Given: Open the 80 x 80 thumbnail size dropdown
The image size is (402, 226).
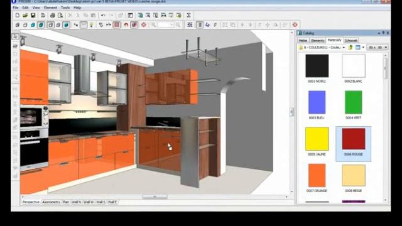Looking at the screenshot, I should 378,48.
